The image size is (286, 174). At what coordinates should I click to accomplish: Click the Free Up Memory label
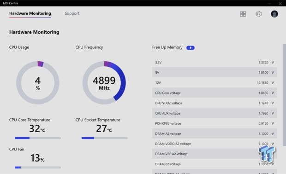(x=167, y=47)
